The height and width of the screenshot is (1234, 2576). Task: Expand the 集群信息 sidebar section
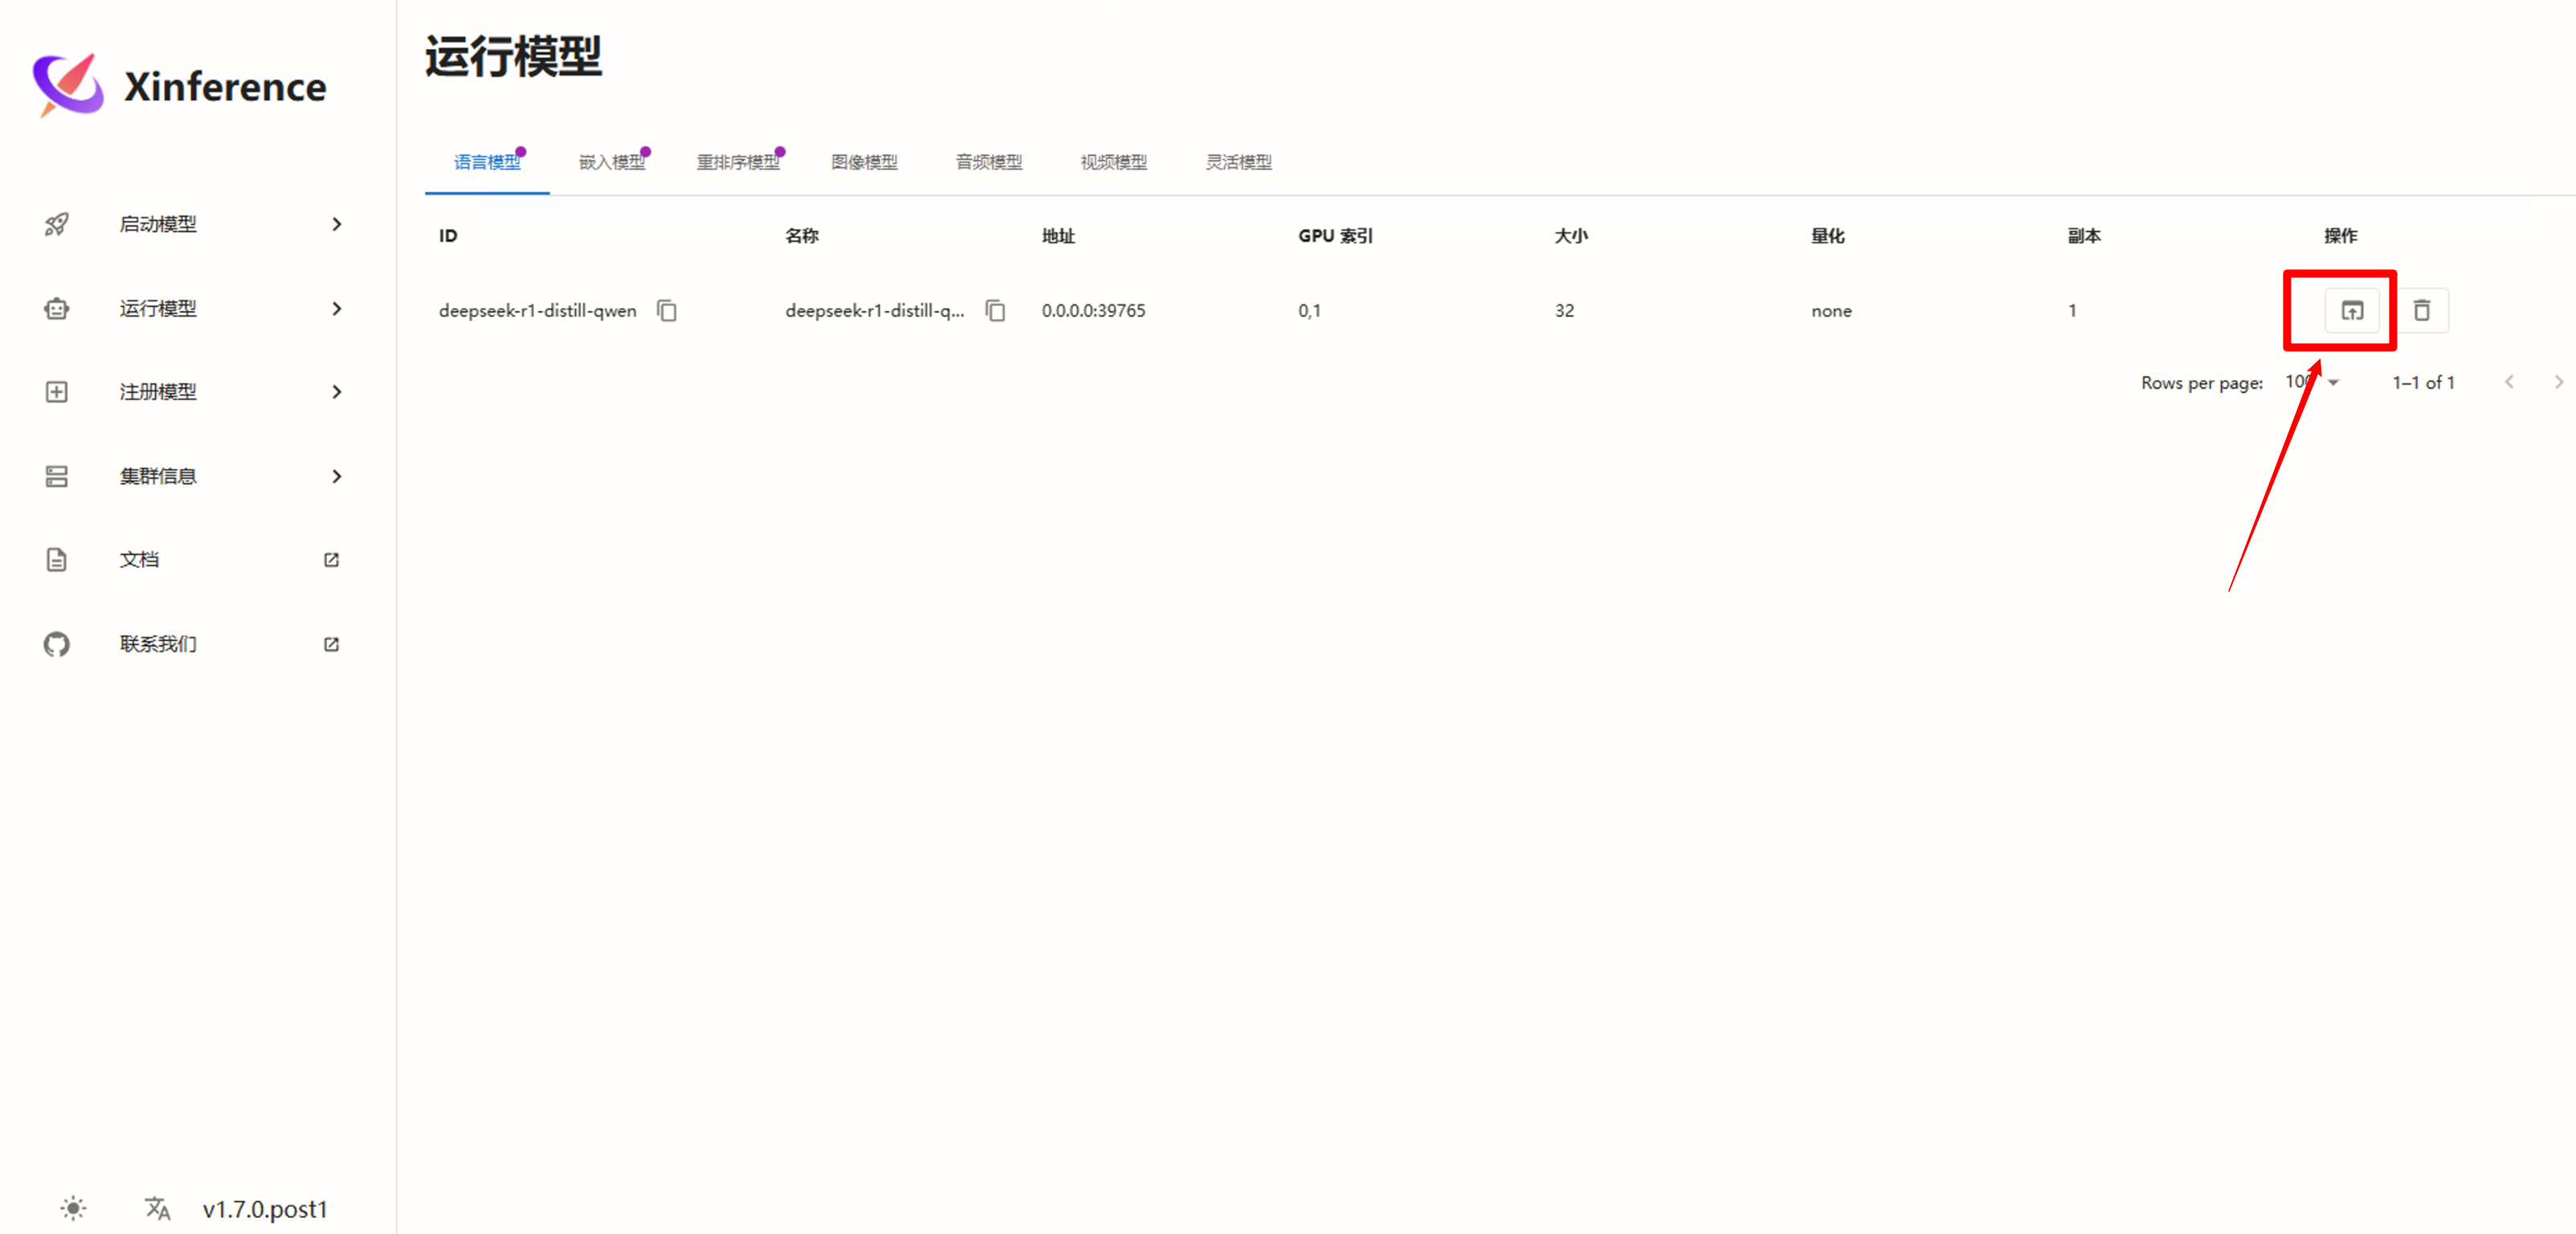pos(336,476)
